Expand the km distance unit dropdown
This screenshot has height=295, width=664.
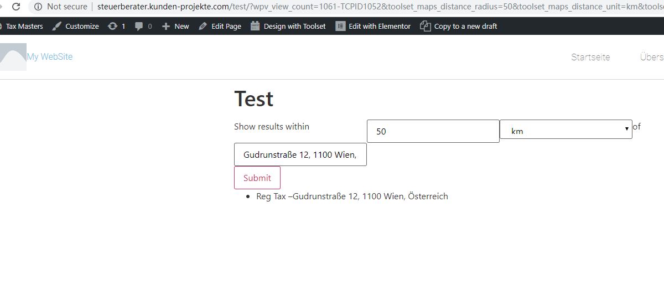(566, 130)
